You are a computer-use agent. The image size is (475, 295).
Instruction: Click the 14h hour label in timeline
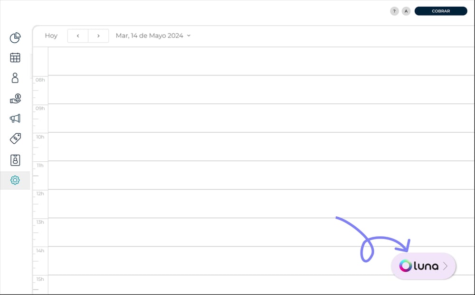pos(40,250)
